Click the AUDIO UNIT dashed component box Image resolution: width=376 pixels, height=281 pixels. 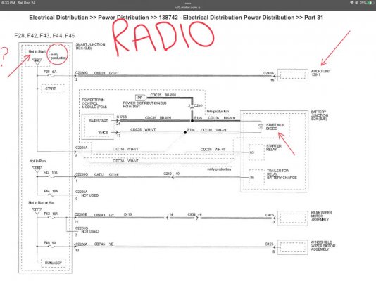point(293,75)
